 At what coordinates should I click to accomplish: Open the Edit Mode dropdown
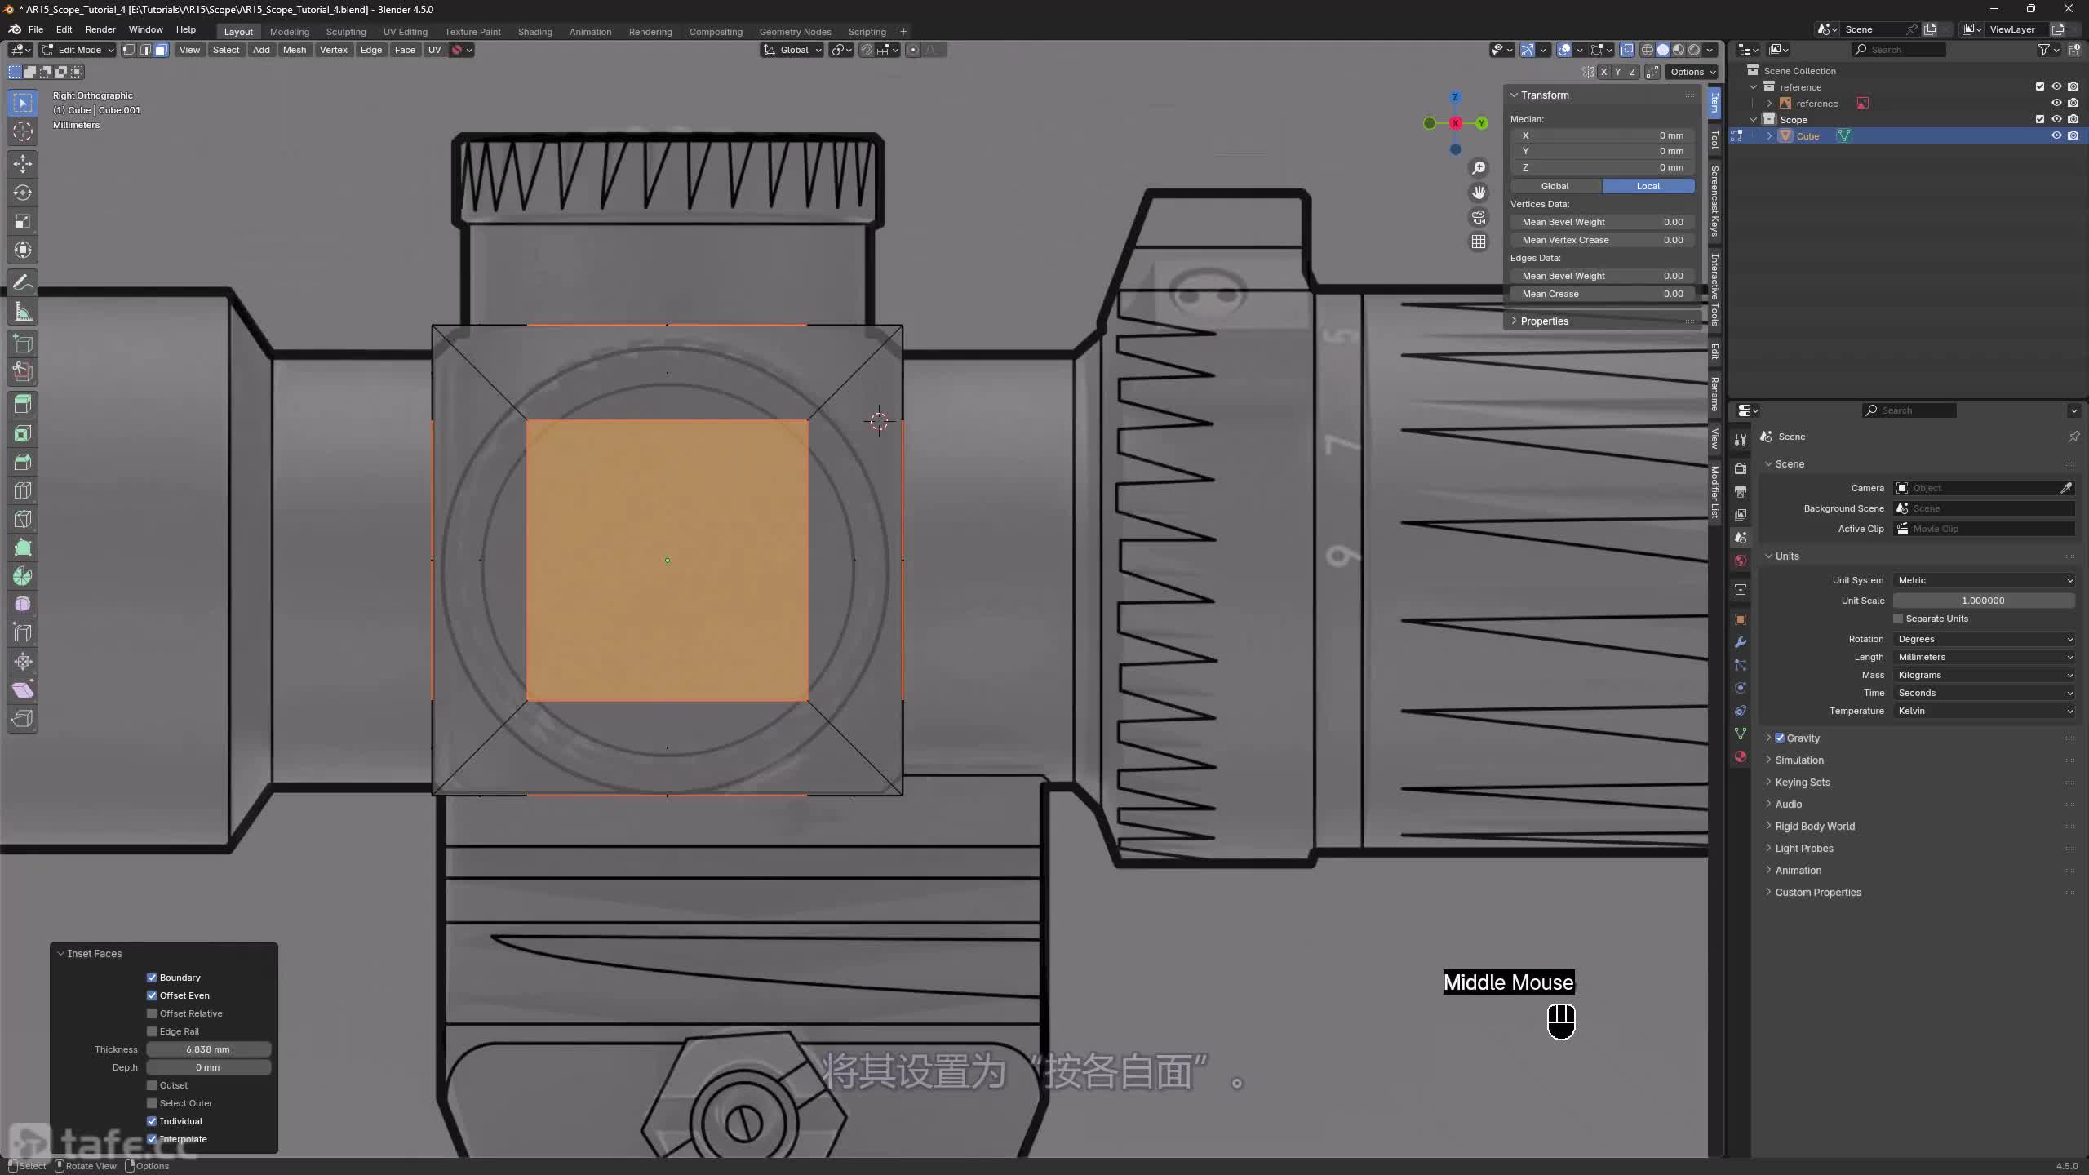click(x=78, y=50)
